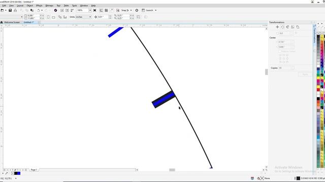Click the nudge distance stepper
Screen dimensions: 325x182
click(110, 17)
